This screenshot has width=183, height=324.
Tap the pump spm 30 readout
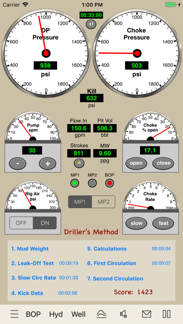(32, 150)
